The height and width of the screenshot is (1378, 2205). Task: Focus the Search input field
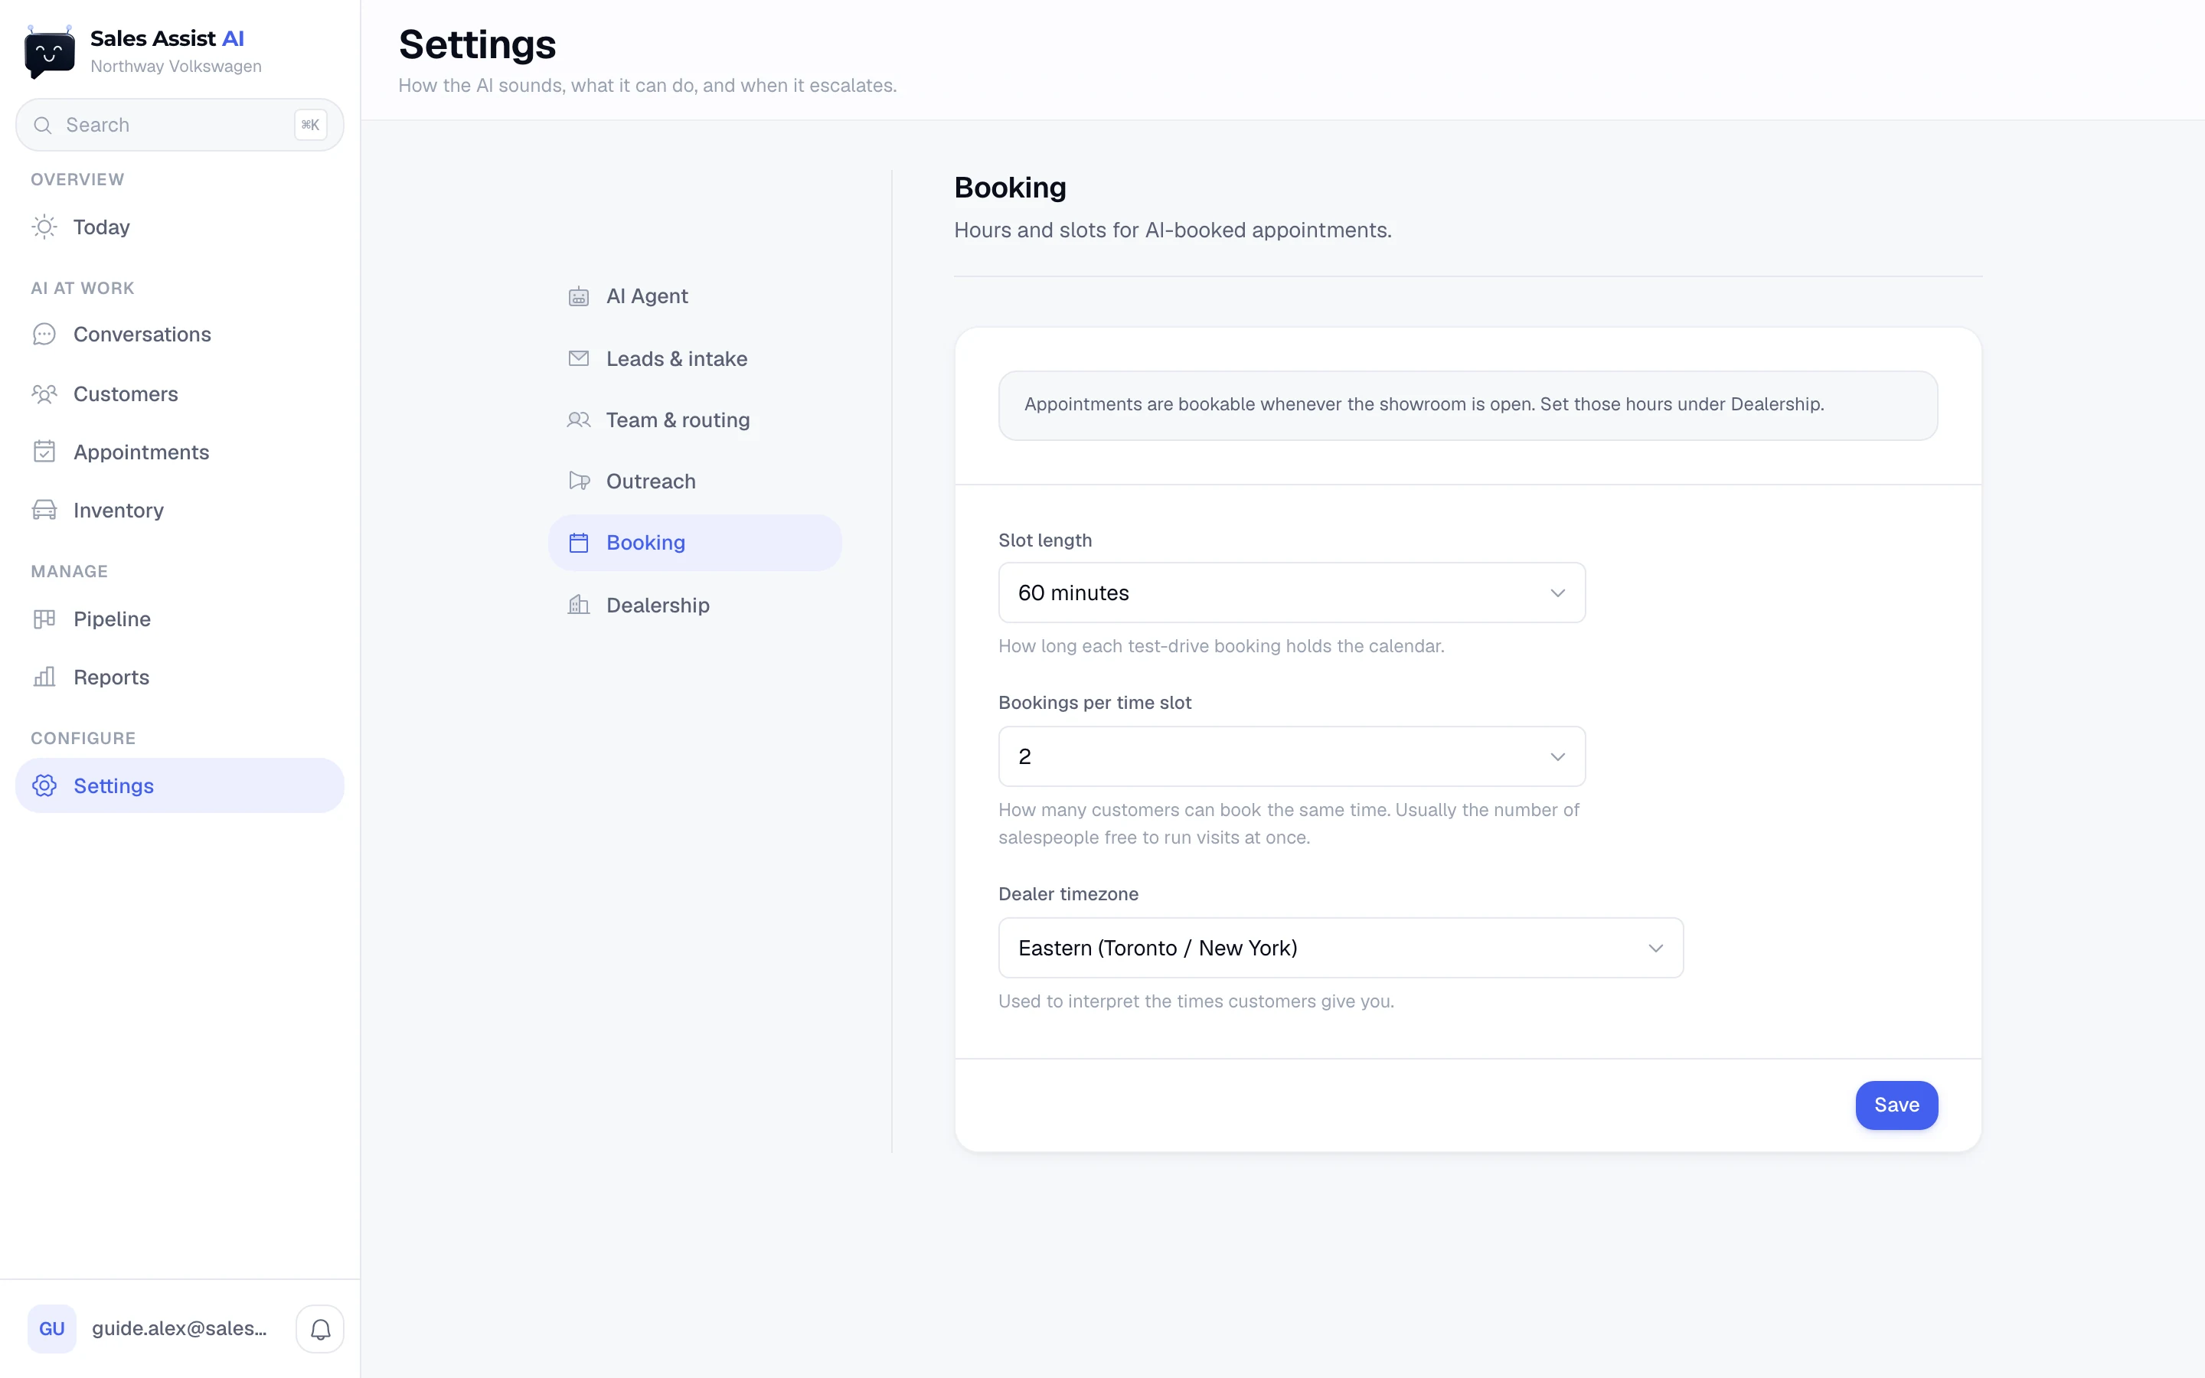click(x=179, y=125)
